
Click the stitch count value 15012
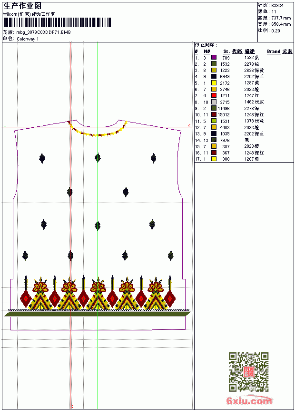(224, 115)
